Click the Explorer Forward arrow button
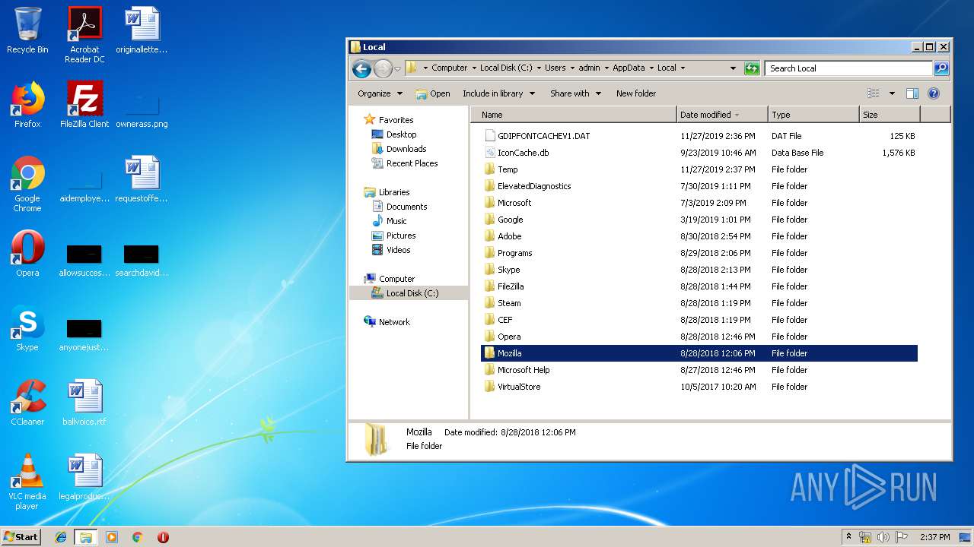Viewport: 974px width, 547px height. tap(383, 68)
